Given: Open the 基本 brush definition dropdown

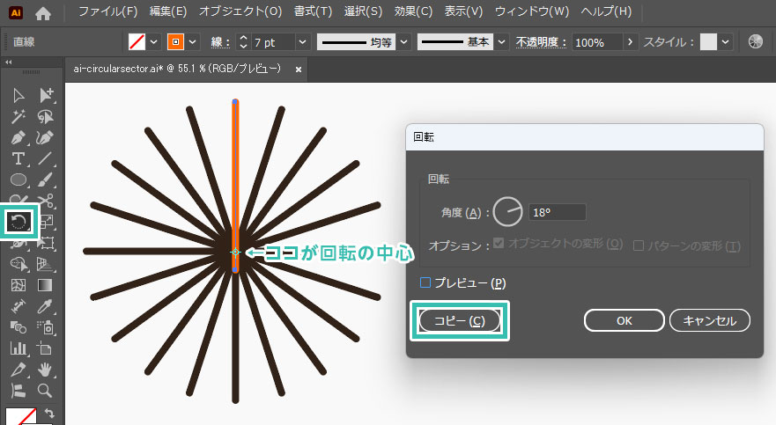Looking at the screenshot, I should coord(501,42).
